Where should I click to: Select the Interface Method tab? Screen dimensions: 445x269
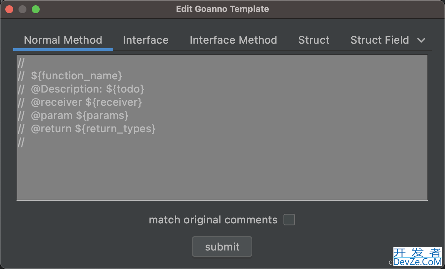[x=233, y=40]
